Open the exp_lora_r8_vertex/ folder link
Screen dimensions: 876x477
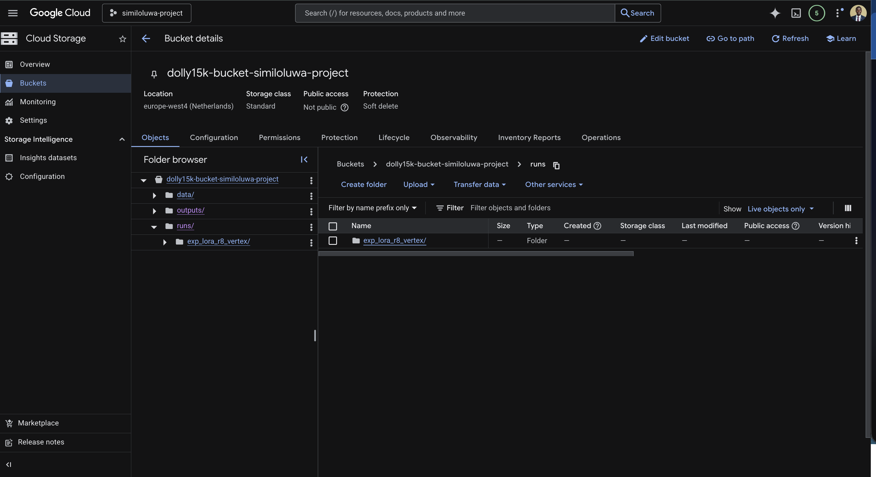click(x=394, y=241)
